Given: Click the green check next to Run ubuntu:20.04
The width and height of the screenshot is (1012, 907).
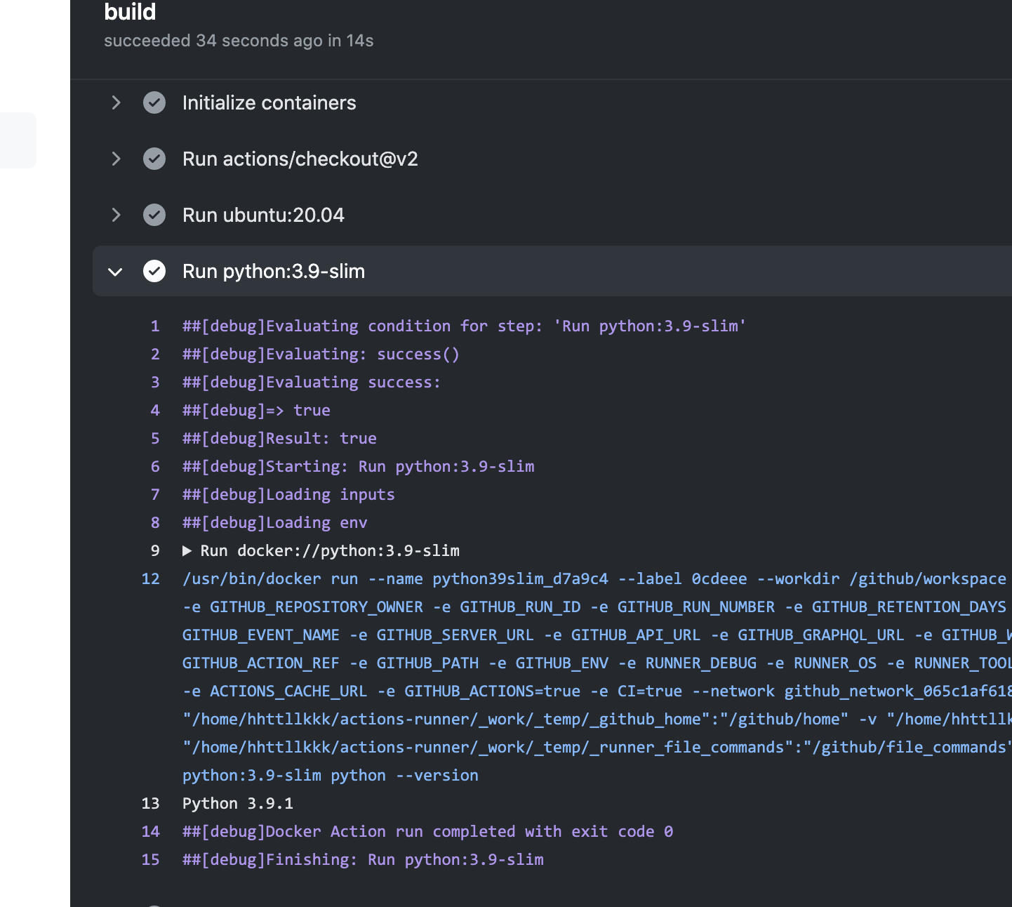Looking at the screenshot, I should click(x=154, y=215).
